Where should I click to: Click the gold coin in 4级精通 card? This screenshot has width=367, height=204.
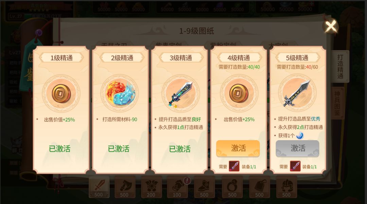pos(239,93)
